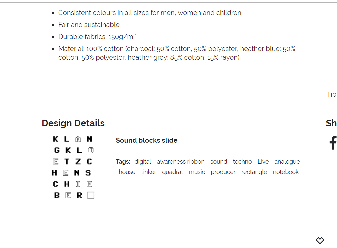Open the 'producer' tag link
Screen dimensions: 337x248
point(223,172)
